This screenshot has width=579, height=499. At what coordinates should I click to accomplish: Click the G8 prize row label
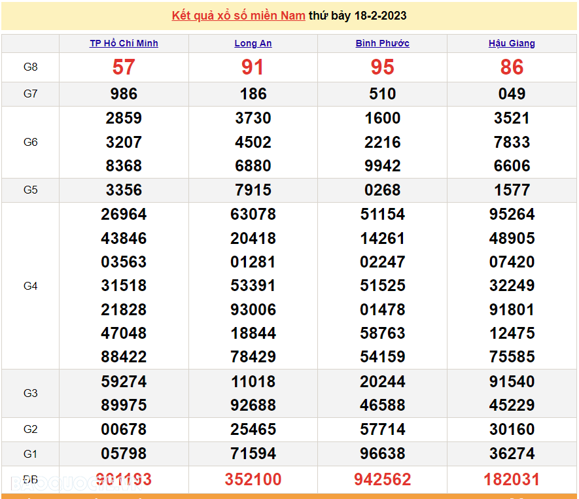tap(31, 67)
